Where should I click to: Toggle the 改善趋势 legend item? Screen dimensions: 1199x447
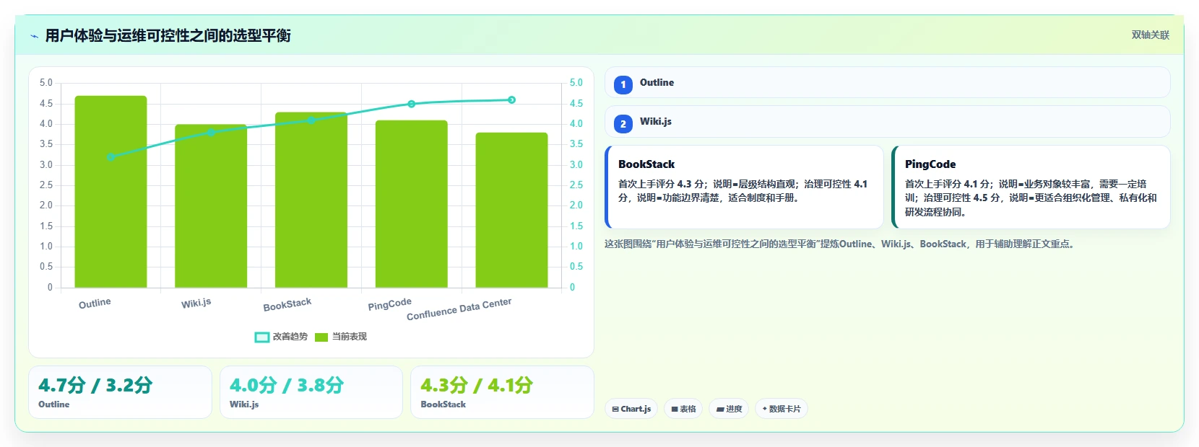tap(281, 337)
